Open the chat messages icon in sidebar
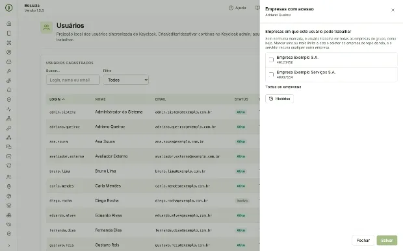The width and height of the screenshot is (403, 251). pos(9,147)
